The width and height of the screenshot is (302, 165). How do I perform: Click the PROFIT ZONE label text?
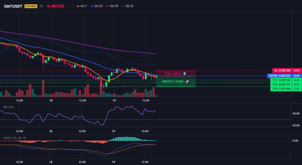(173, 82)
